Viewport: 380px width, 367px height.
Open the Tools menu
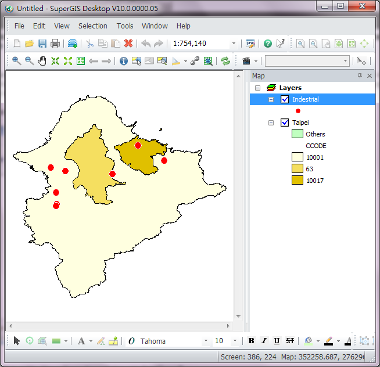click(x=125, y=26)
